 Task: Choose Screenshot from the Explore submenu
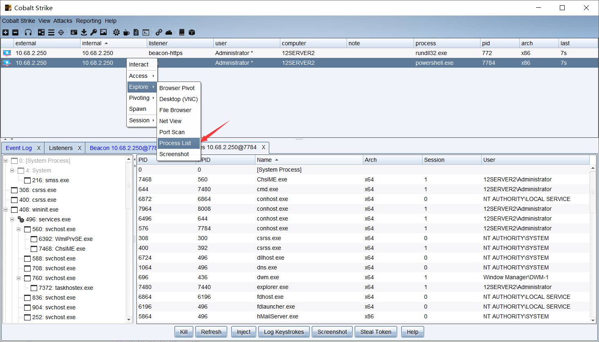click(179, 154)
